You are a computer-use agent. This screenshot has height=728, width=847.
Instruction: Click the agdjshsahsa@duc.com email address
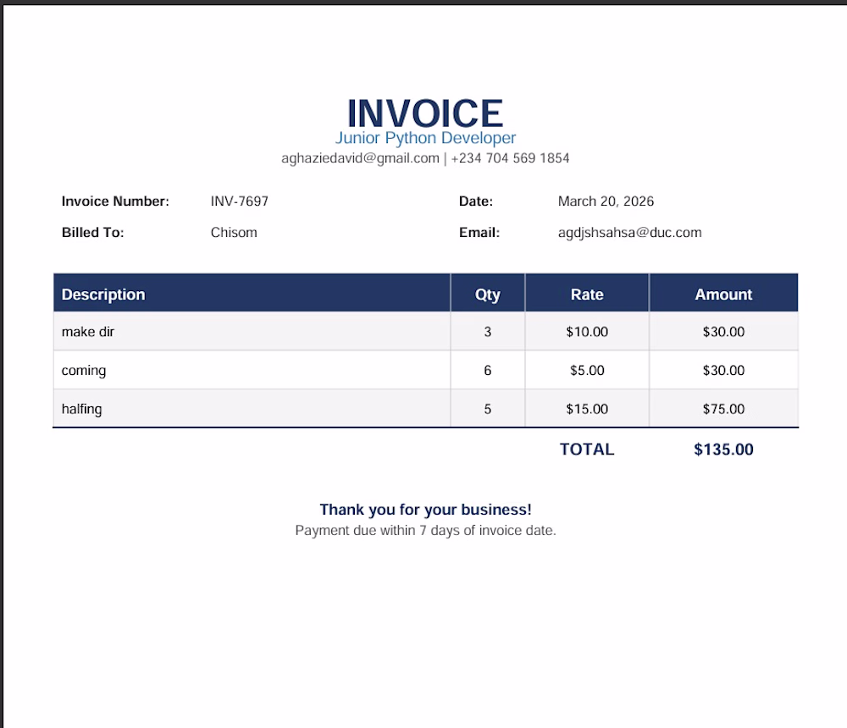click(x=629, y=233)
